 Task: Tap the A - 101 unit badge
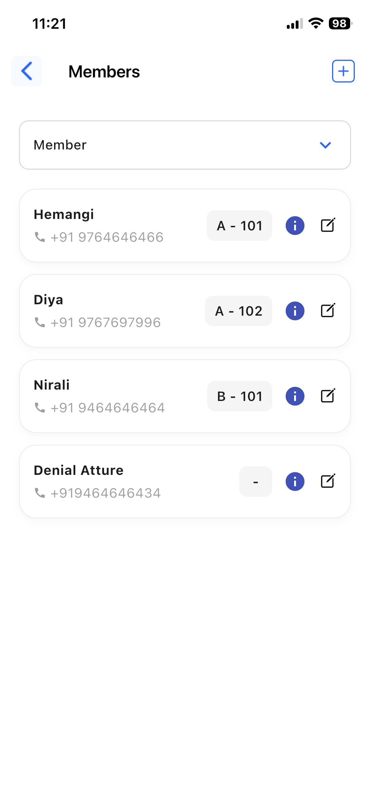pyautogui.click(x=239, y=226)
